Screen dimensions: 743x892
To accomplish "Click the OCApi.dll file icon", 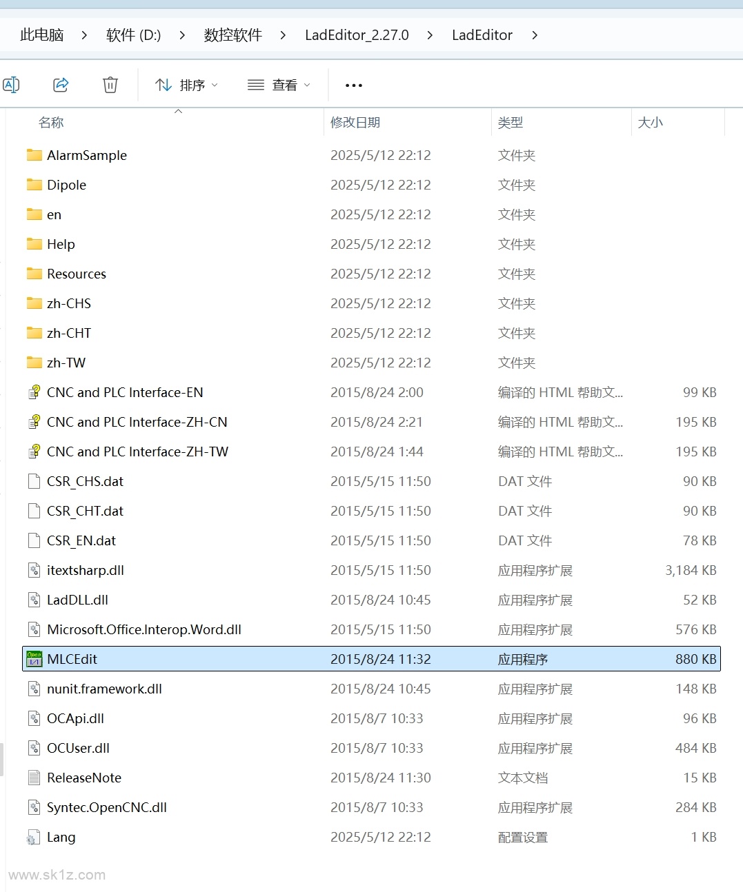I will tap(34, 718).
